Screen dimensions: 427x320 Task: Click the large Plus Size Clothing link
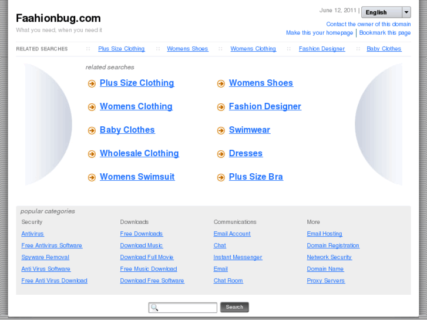click(x=137, y=83)
